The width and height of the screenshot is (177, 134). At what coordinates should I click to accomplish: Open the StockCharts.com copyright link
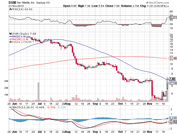point(158,3)
